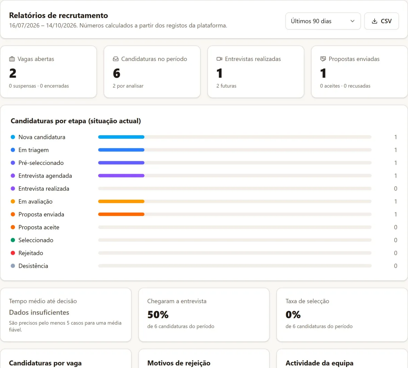The width and height of the screenshot is (408, 368).
Task: Click the orange dot beside Proposta aceite
Action: coord(13,227)
